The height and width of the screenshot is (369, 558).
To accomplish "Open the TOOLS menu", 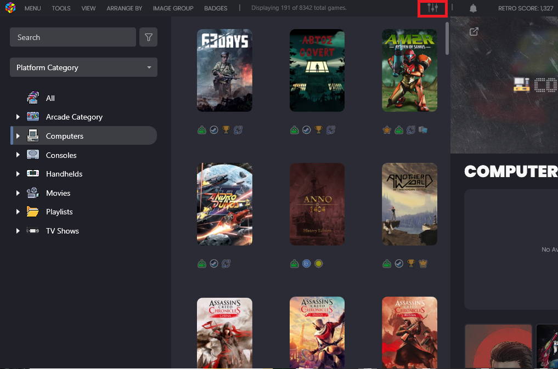I will [61, 8].
